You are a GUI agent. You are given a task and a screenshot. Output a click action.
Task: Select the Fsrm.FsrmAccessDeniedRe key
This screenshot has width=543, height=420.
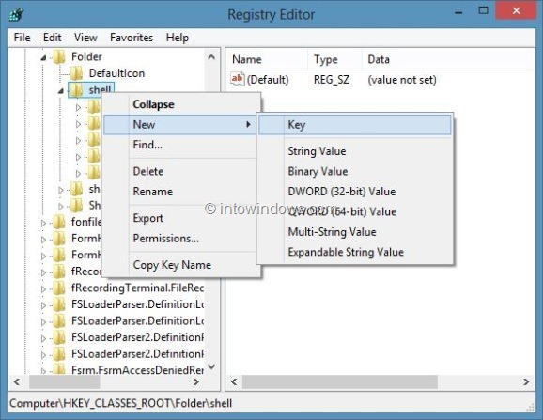[x=137, y=370]
